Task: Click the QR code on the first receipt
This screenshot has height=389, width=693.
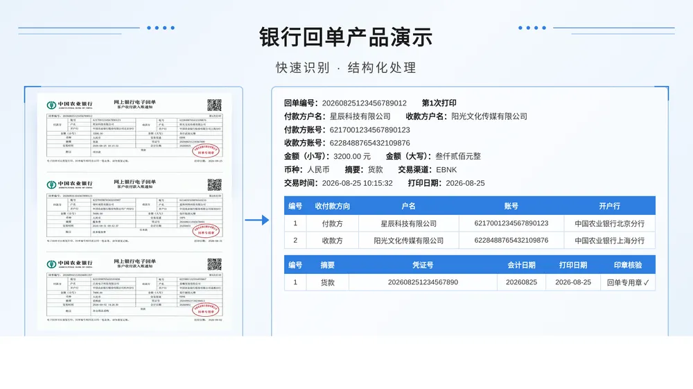Action: click(x=214, y=105)
